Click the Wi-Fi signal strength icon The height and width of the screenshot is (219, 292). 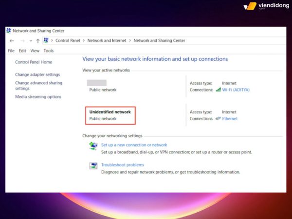[x=219, y=90]
